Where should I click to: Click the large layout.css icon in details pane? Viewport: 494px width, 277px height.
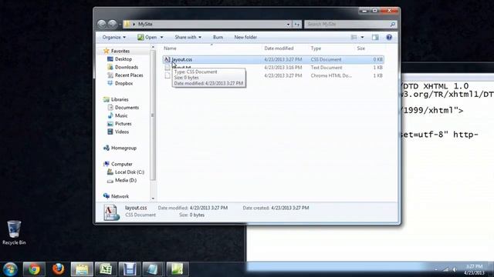[x=111, y=212]
